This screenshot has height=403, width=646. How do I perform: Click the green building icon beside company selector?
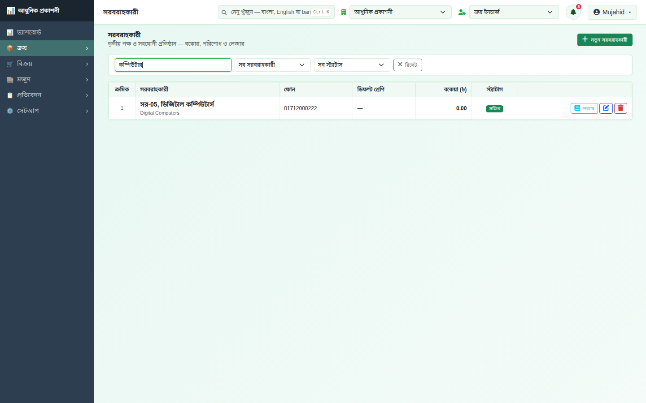pyautogui.click(x=344, y=12)
